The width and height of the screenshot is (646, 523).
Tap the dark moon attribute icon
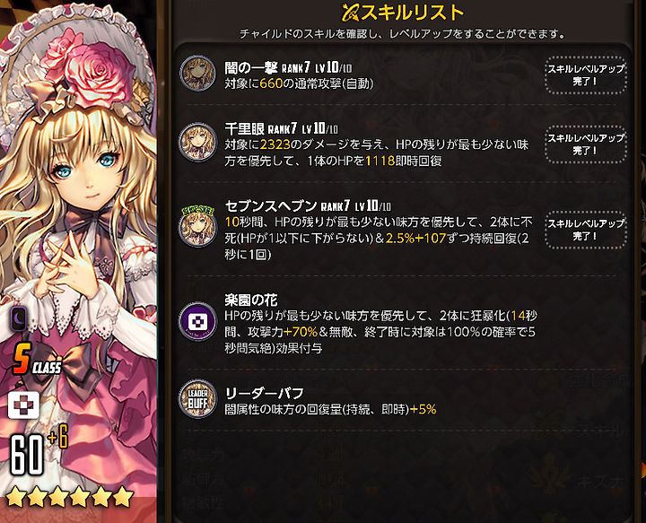pos(19,318)
